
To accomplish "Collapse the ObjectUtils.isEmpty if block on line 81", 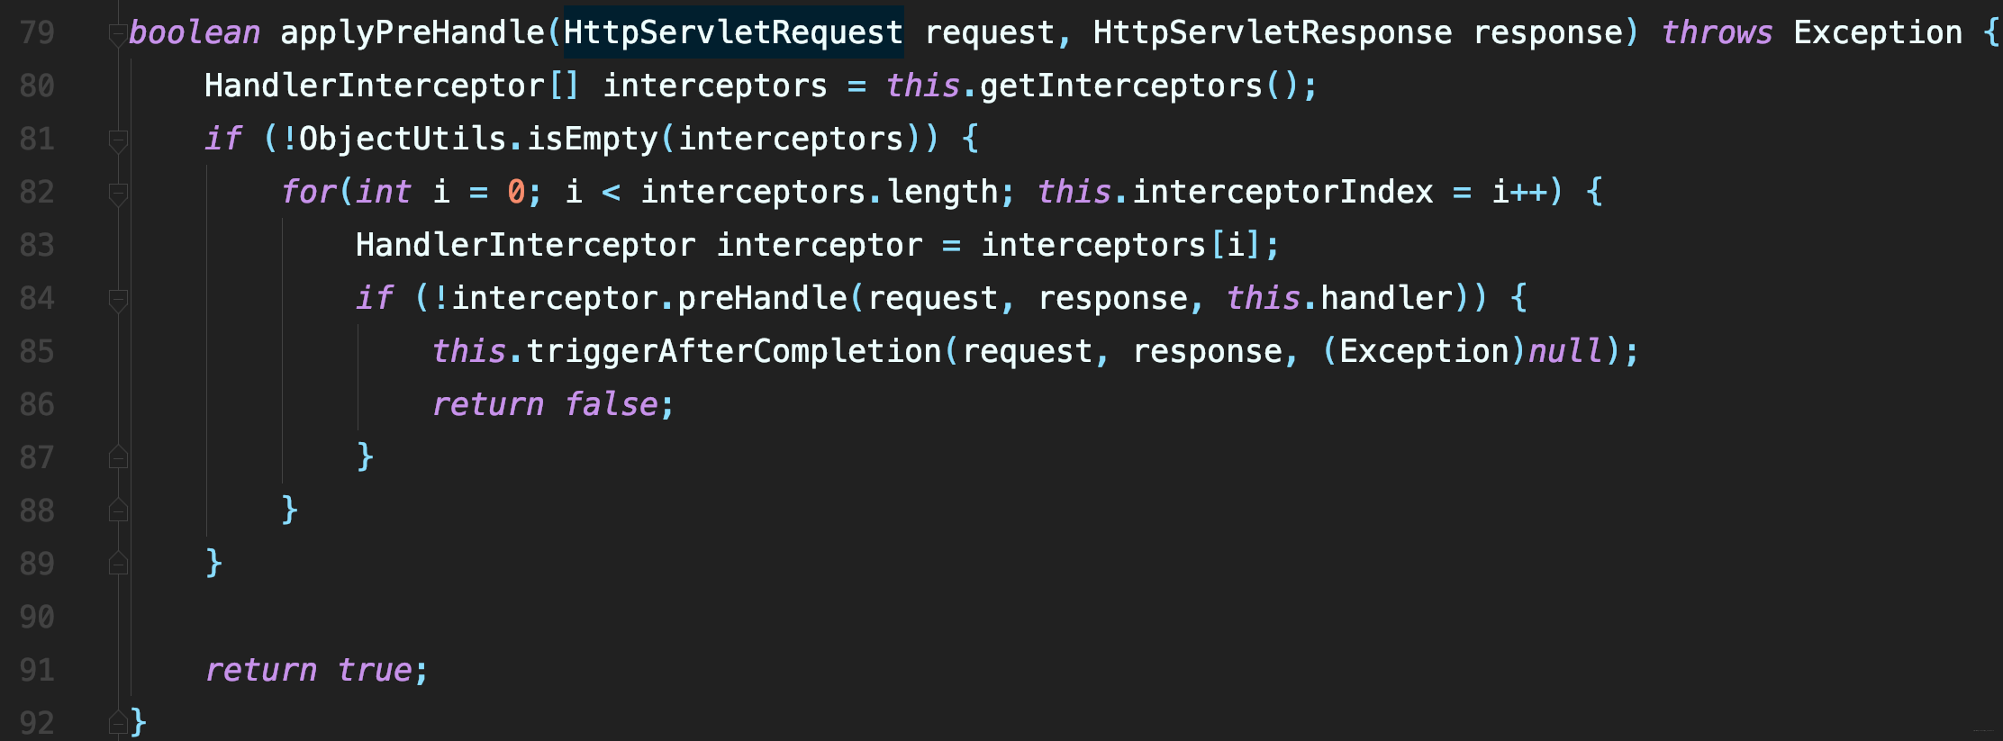I will pos(117,140).
